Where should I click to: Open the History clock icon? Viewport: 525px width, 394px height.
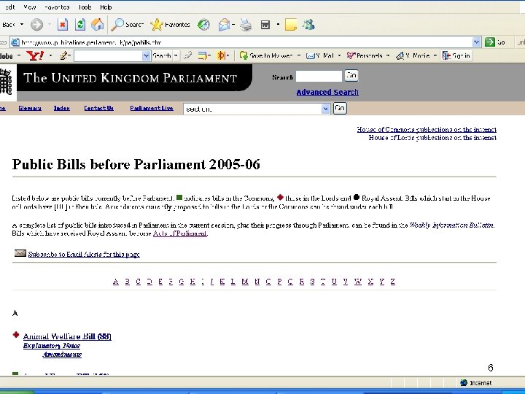click(x=203, y=25)
